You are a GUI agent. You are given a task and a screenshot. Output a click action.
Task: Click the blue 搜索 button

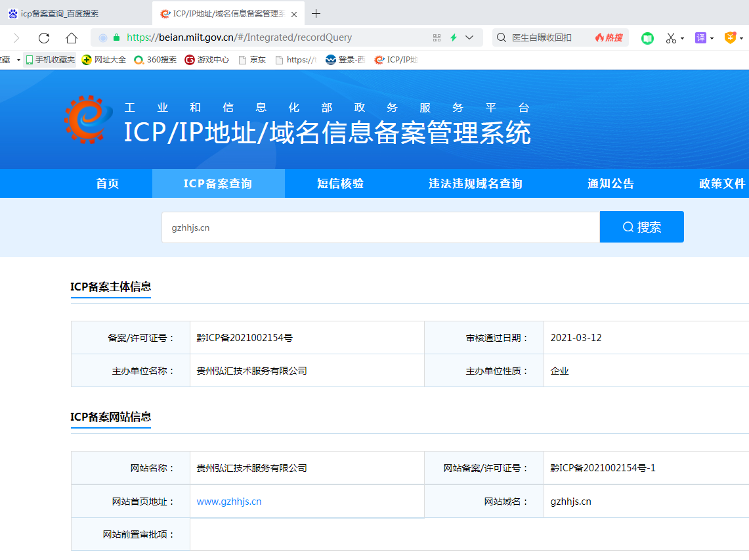pyautogui.click(x=641, y=227)
